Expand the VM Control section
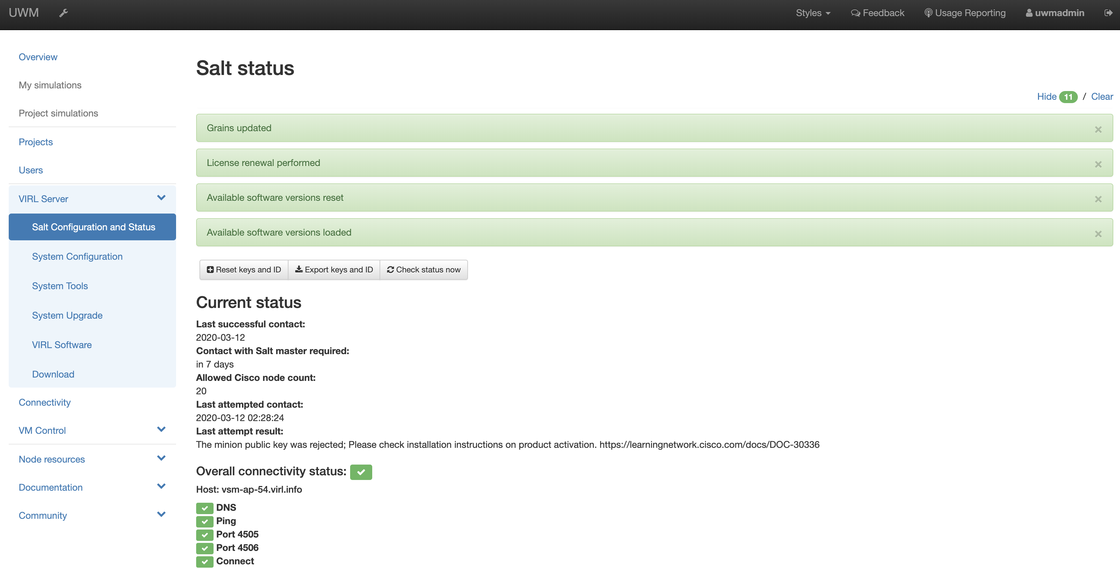The height and width of the screenshot is (569, 1120). pyautogui.click(x=161, y=430)
